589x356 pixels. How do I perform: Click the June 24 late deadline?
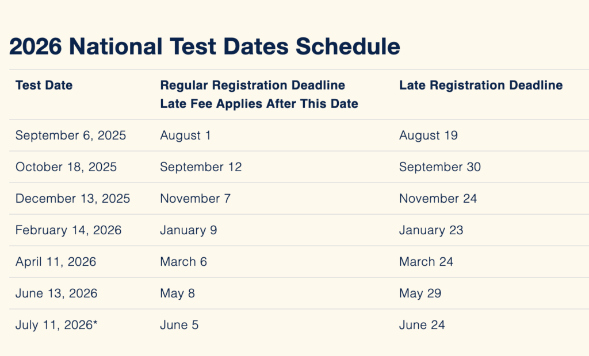tap(422, 325)
